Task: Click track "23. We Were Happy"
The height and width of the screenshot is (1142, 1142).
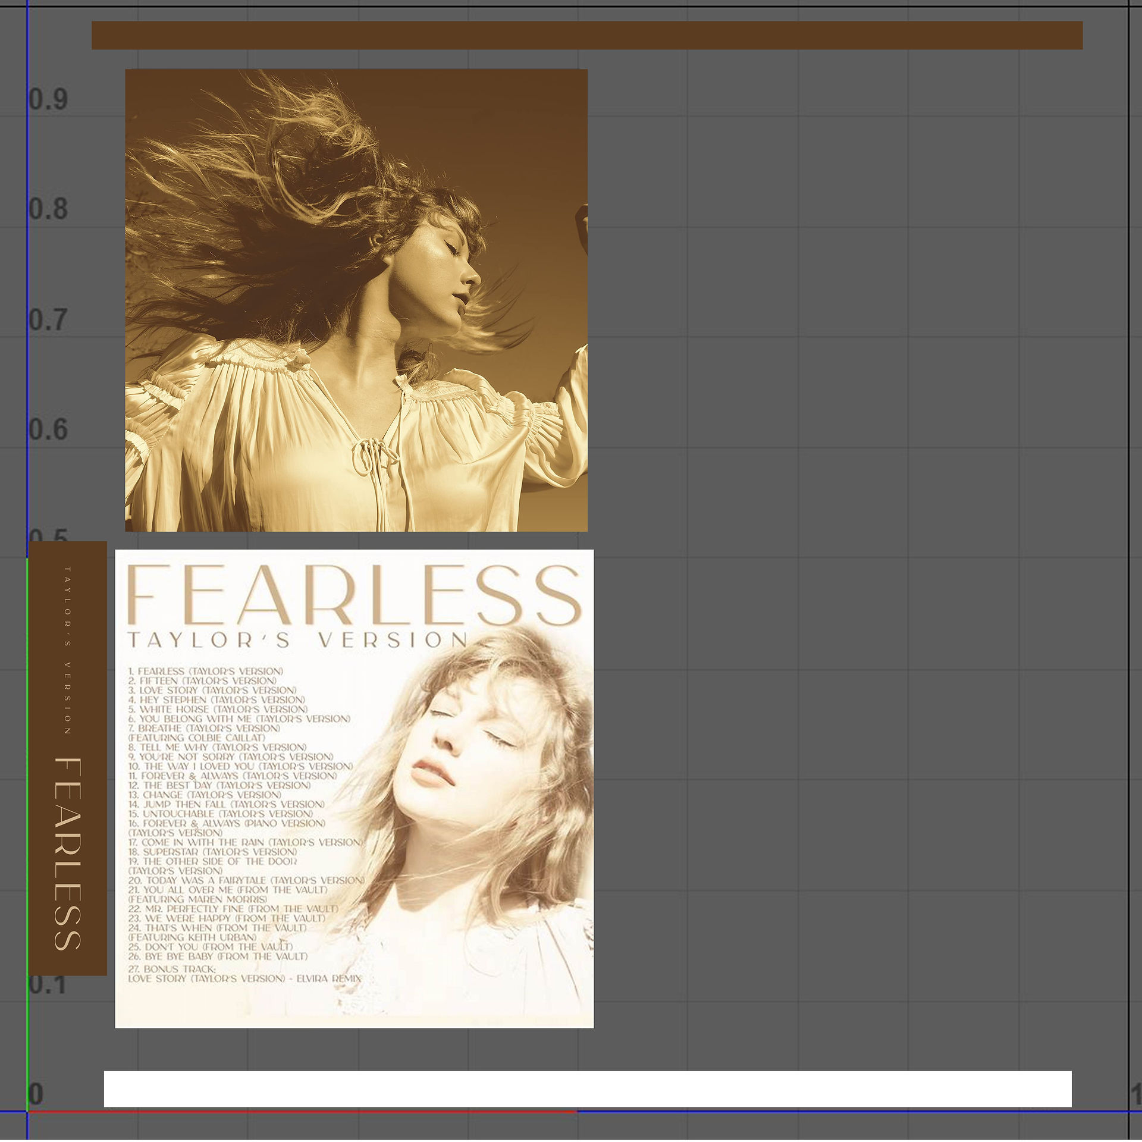Action: coord(227,918)
